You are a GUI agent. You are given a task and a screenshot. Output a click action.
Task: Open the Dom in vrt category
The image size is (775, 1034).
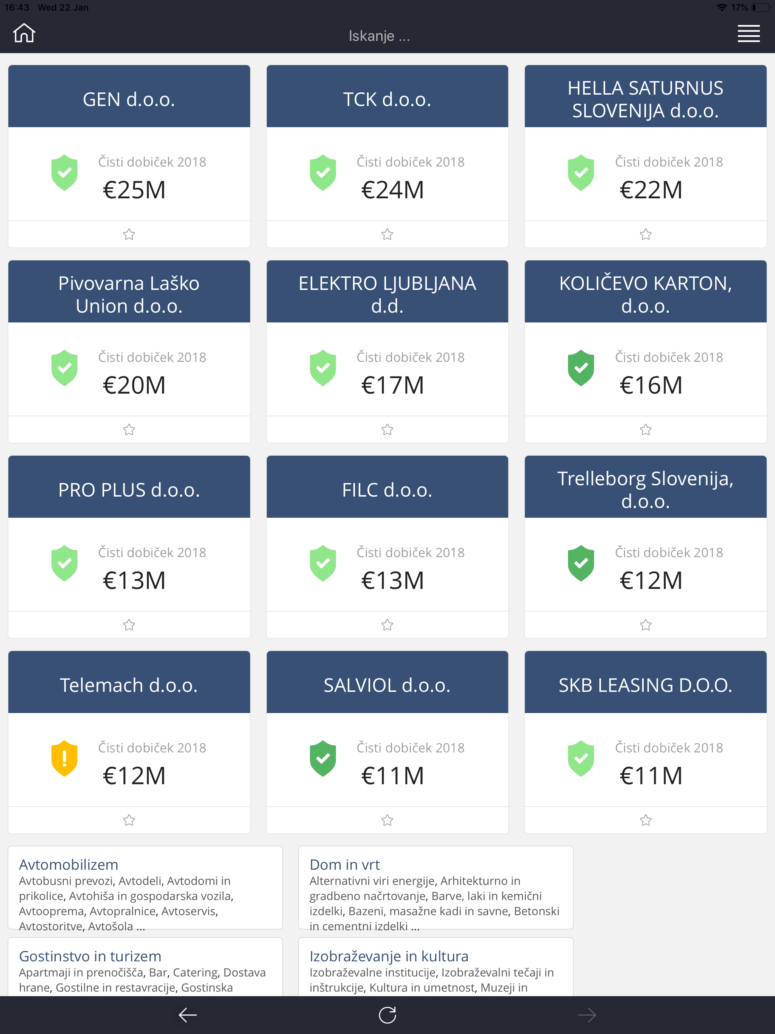click(344, 864)
